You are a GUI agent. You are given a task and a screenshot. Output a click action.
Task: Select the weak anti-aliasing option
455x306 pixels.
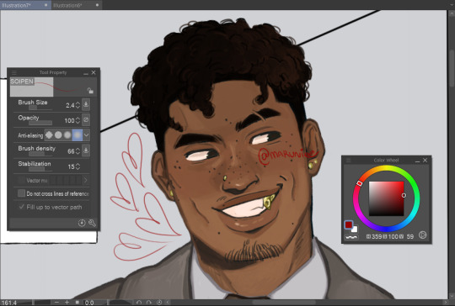pyautogui.click(x=58, y=135)
